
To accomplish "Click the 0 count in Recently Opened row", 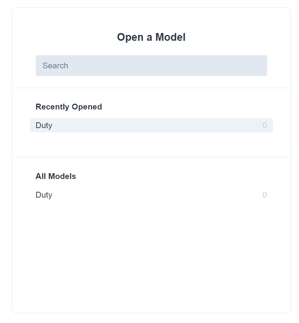I will 264,125.
